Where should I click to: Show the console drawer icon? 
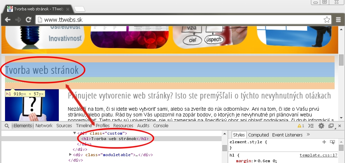(311, 126)
